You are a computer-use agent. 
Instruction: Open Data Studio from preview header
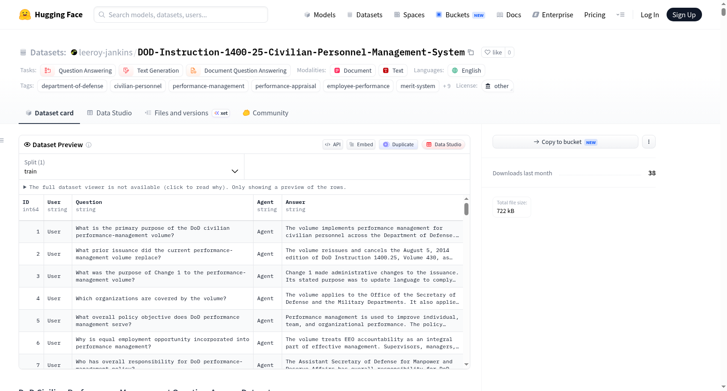tap(443, 144)
